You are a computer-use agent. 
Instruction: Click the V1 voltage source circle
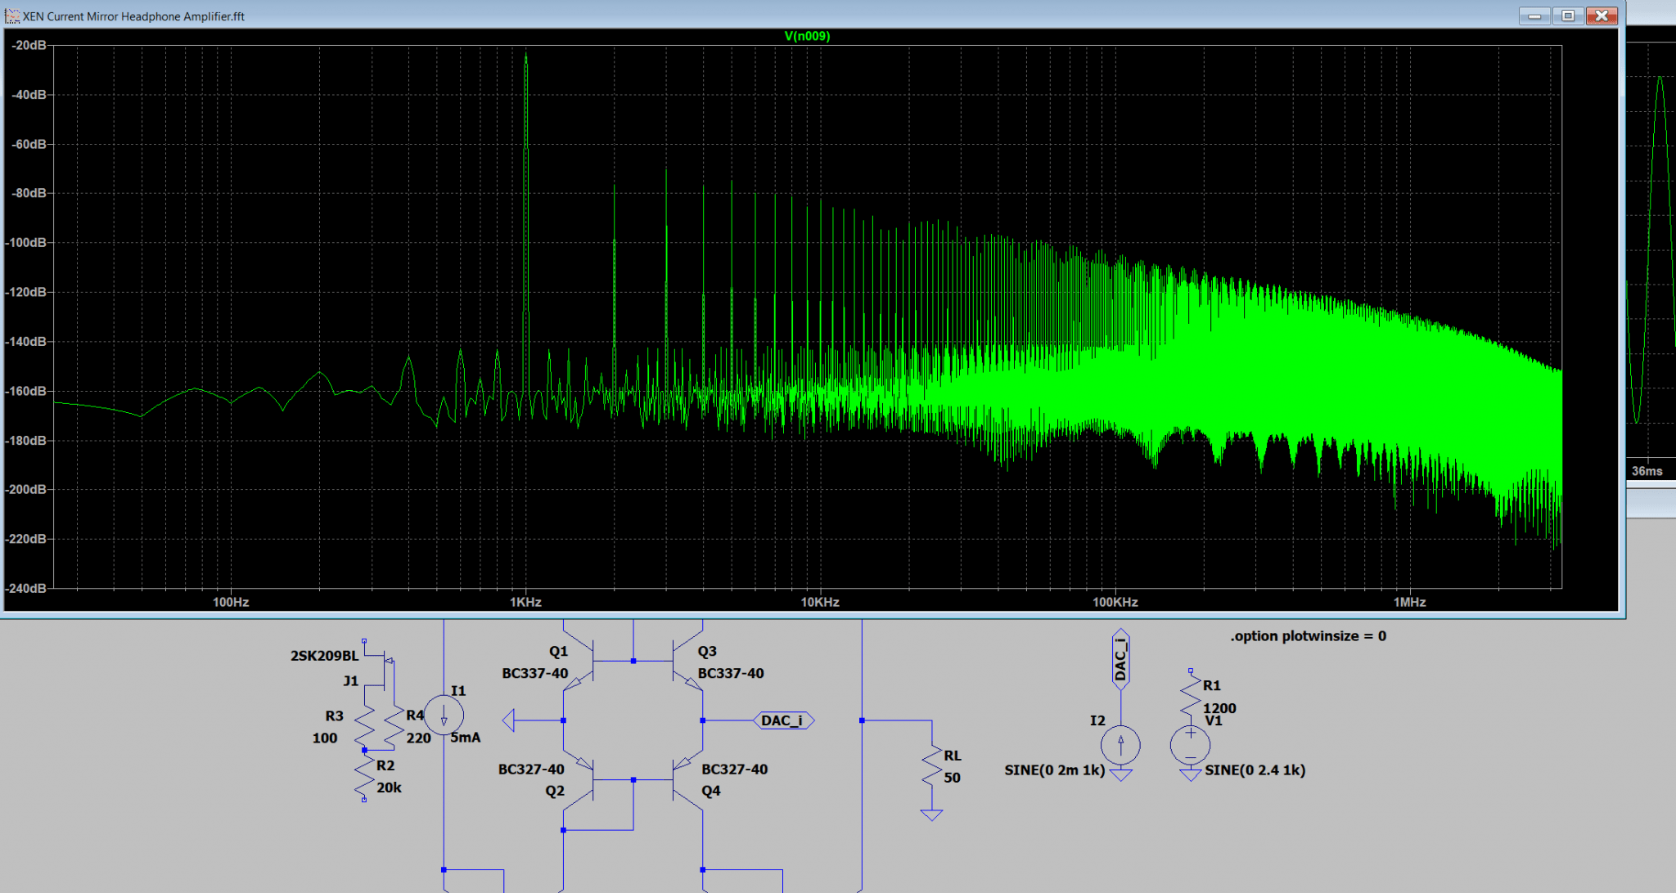[x=1190, y=745]
